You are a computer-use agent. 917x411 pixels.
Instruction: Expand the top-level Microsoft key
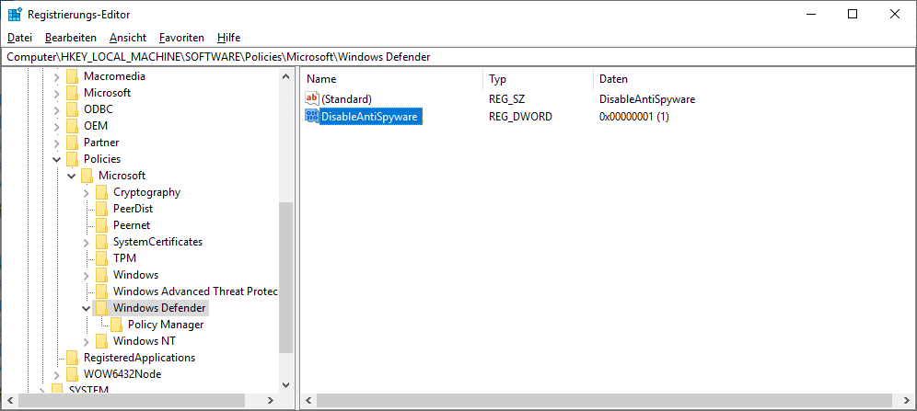[57, 93]
